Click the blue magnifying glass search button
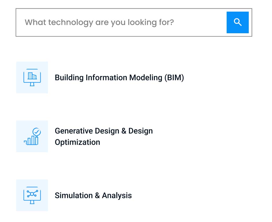 pos(237,22)
